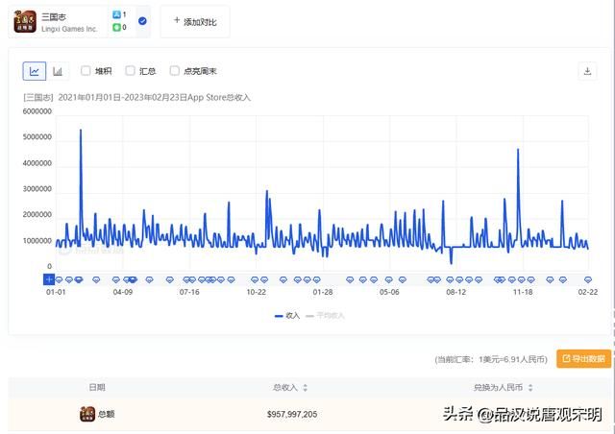Toggle 收入 legend series
The width and height of the screenshot is (615, 434).
point(287,316)
